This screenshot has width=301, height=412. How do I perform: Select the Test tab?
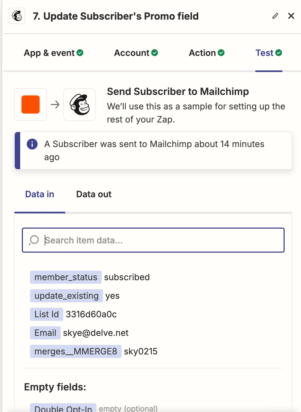click(x=264, y=53)
